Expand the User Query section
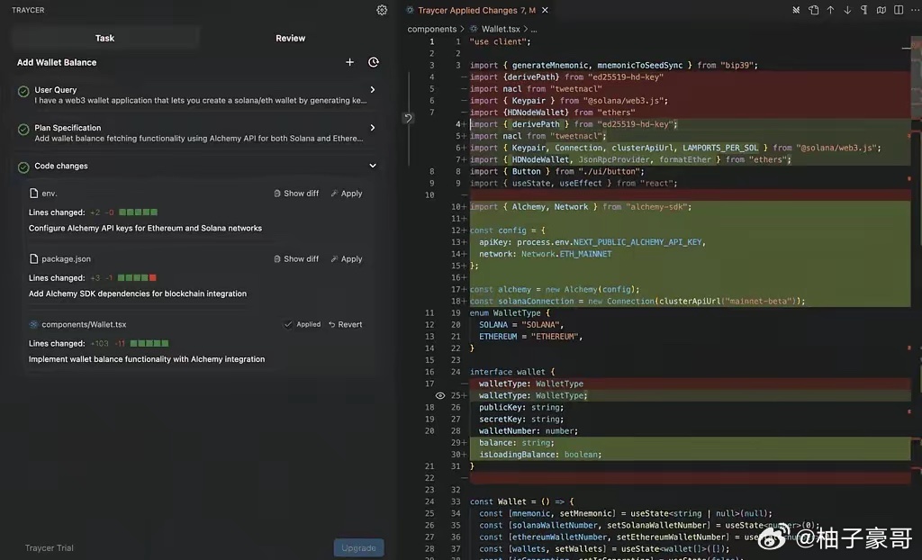The image size is (922, 560). pyautogui.click(x=372, y=89)
